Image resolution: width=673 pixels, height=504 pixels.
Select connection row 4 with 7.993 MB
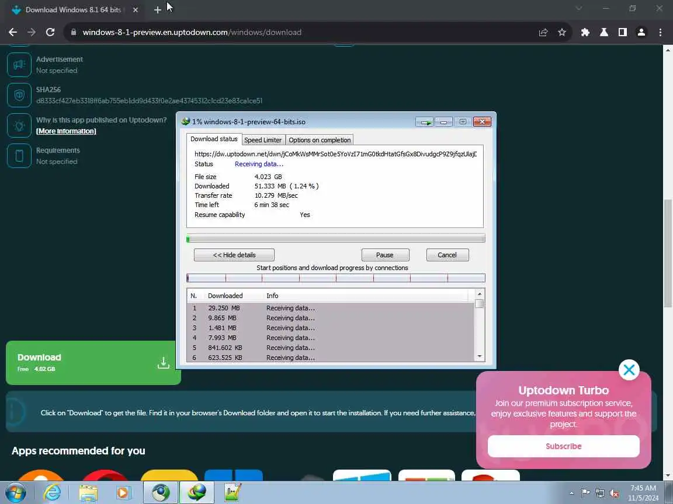[x=331, y=338]
